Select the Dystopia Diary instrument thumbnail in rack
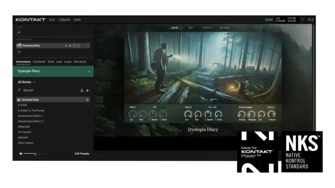Image resolution: width=335 pixels, height=188 pixels. coord(19,46)
